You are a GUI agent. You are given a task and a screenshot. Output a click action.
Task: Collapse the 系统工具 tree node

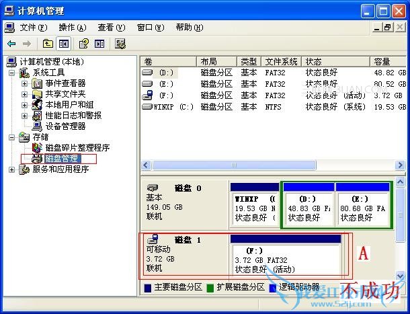tap(12, 73)
